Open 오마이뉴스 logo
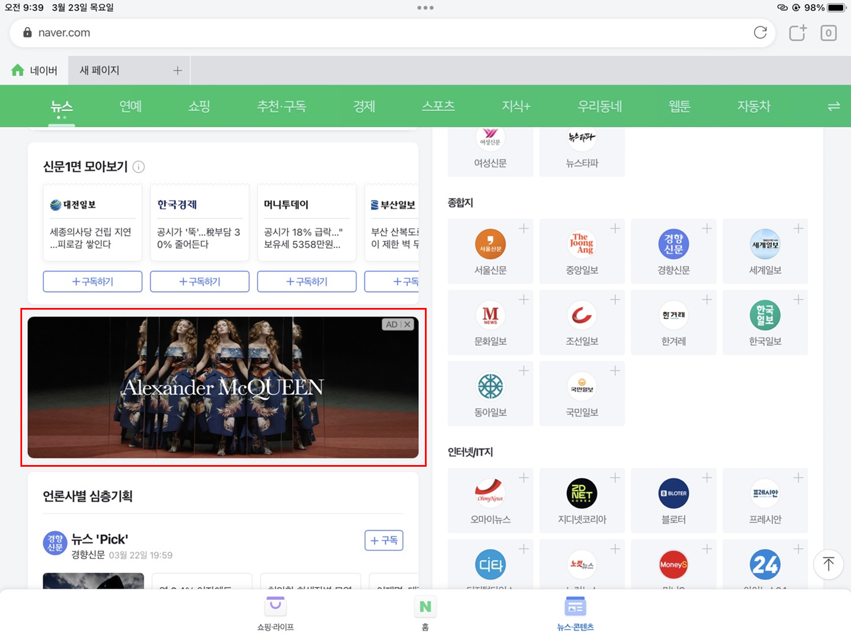The height and width of the screenshot is (638, 851). (490, 493)
